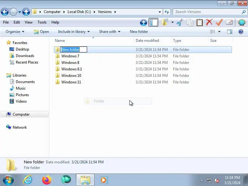The height and width of the screenshot is (186, 248).
Task: Click the New folder rename text box
Action: [73, 50]
